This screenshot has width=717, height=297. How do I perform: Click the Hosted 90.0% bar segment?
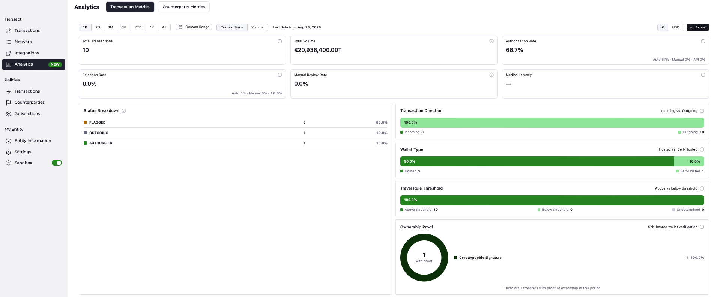coord(537,161)
